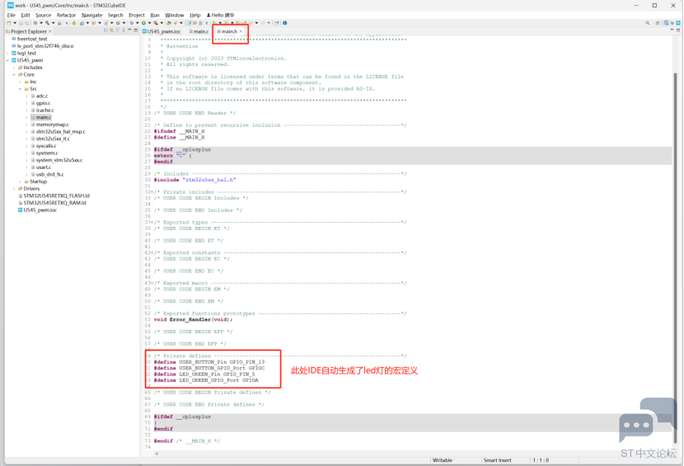Select gpio.c in the Src folder
684x466 pixels.
point(43,103)
